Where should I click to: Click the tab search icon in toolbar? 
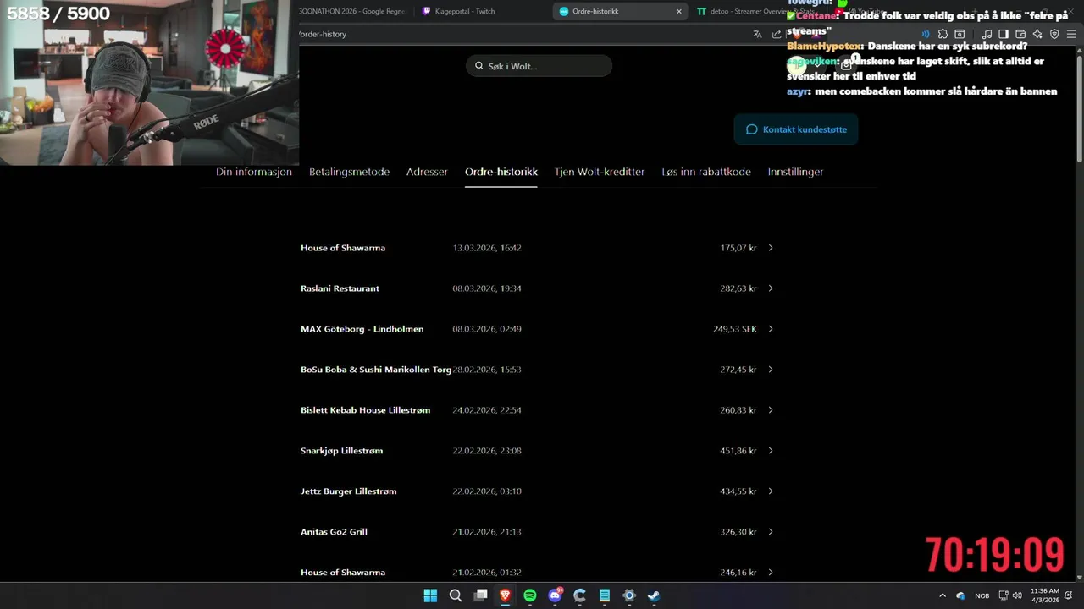[960, 34]
